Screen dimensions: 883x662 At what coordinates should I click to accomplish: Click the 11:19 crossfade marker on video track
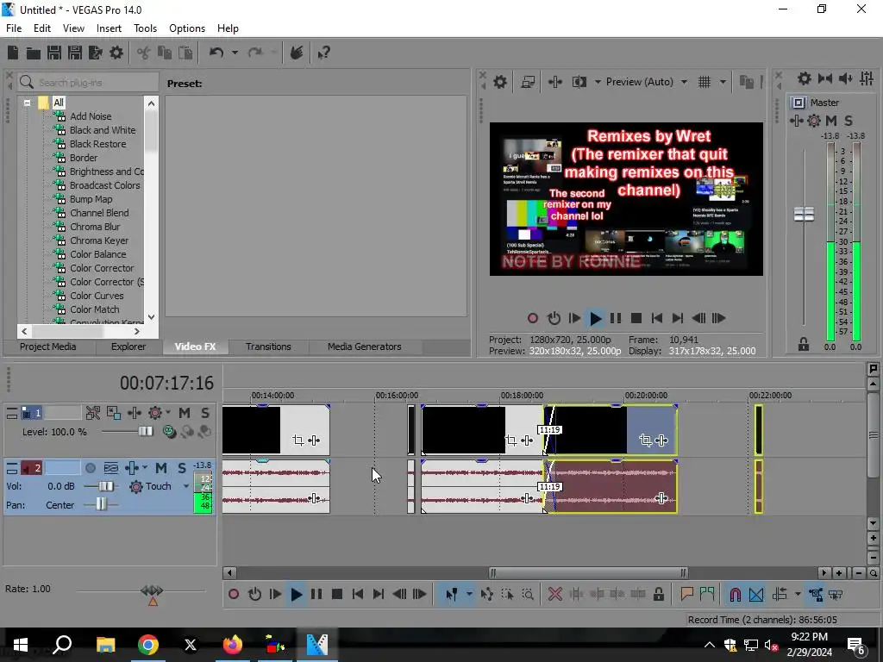(x=549, y=430)
